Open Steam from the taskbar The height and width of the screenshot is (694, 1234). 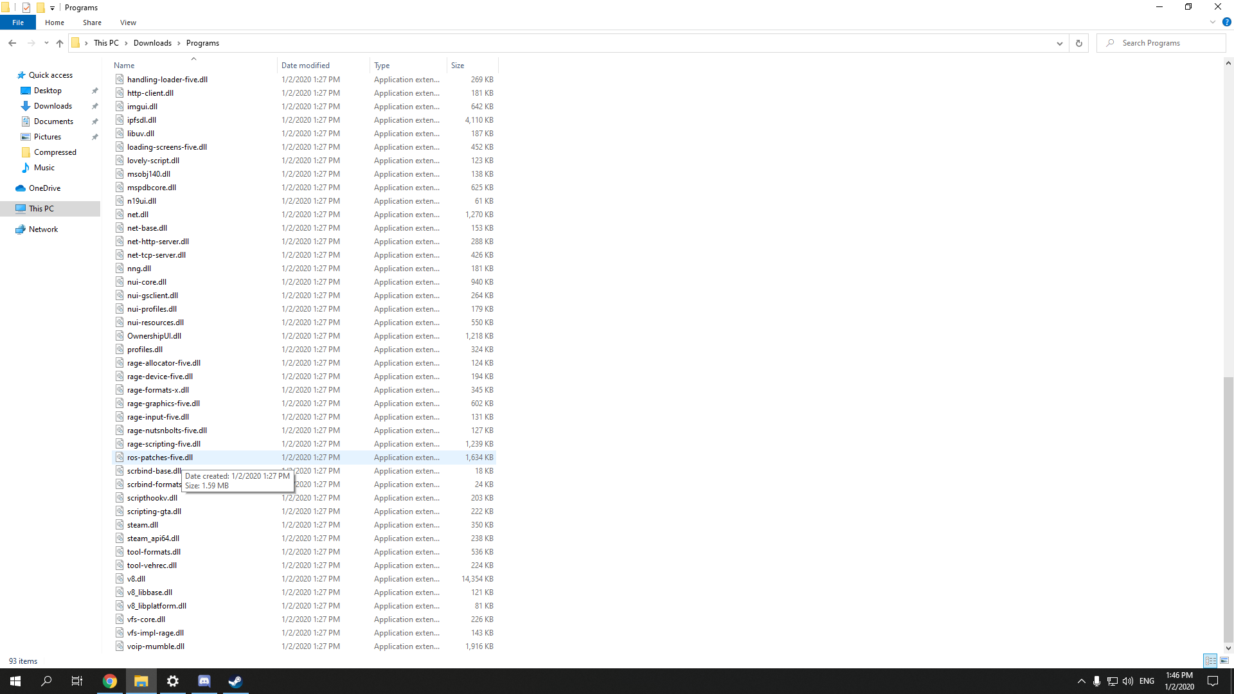click(235, 681)
